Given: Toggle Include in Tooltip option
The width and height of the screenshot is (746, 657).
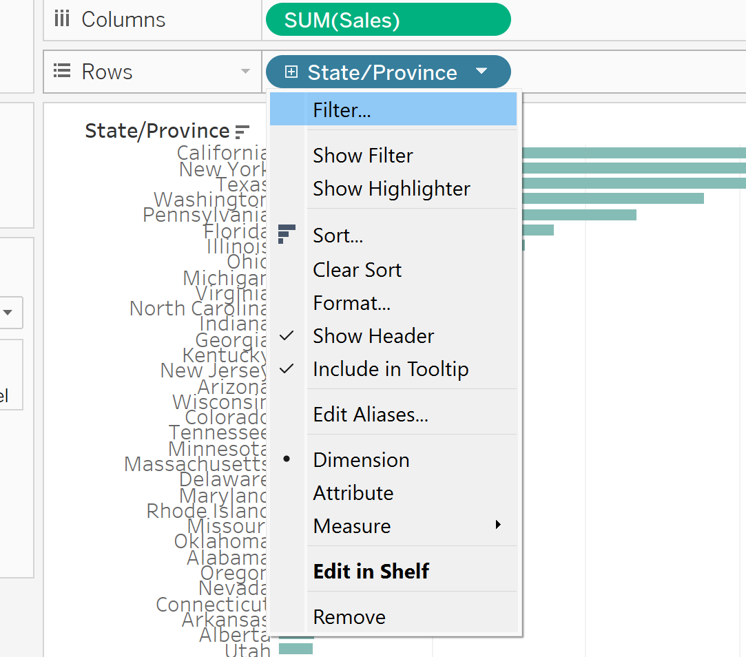Looking at the screenshot, I should (x=391, y=369).
